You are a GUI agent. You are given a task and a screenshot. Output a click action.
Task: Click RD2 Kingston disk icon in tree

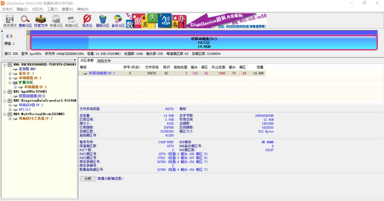[10, 100]
